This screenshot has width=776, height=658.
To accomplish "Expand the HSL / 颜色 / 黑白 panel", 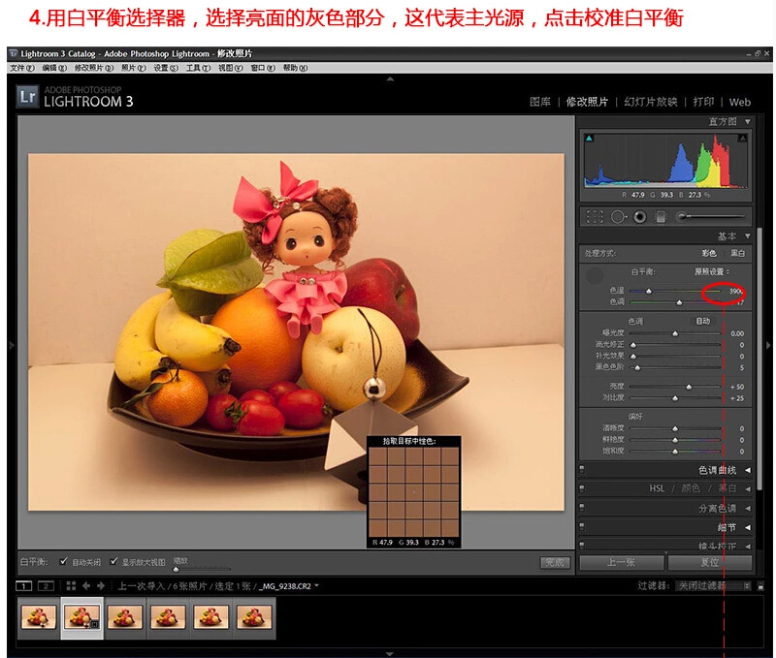I will point(748,489).
